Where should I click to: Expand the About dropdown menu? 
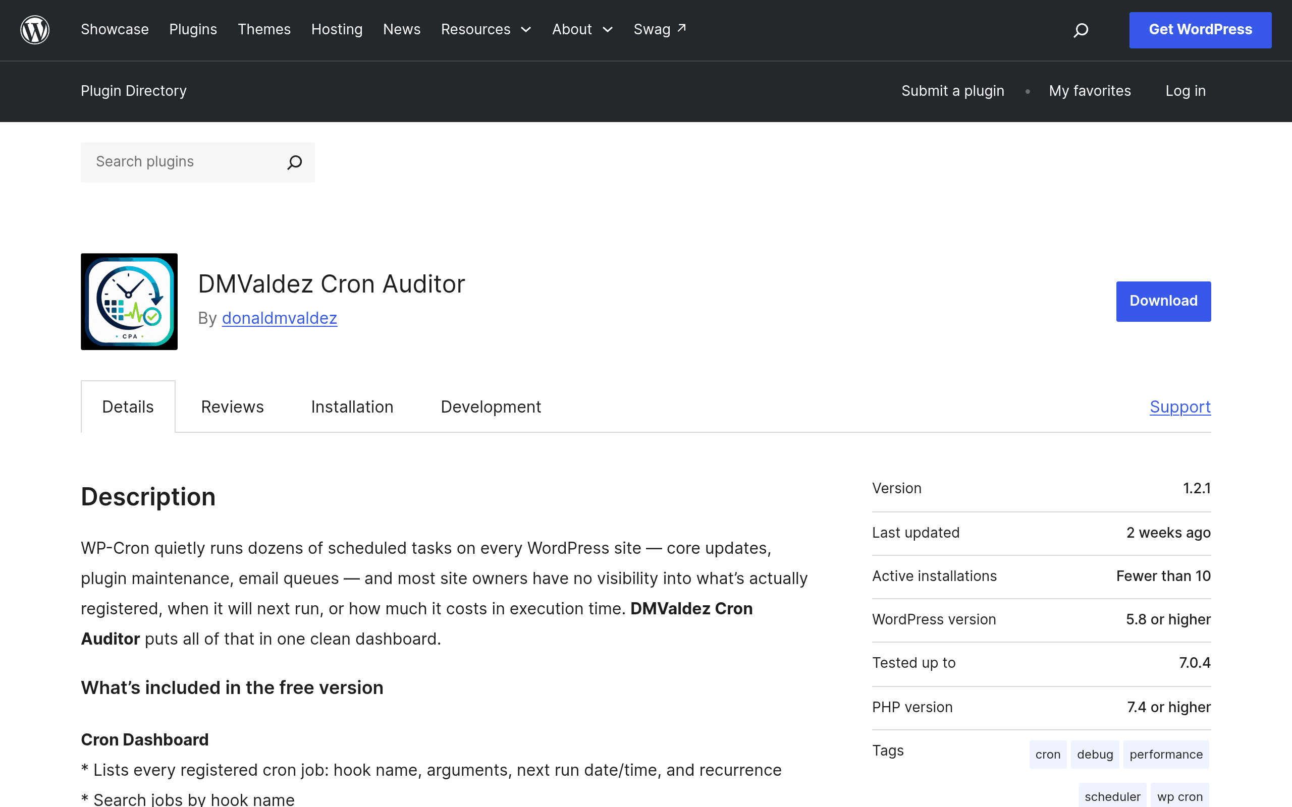point(582,29)
